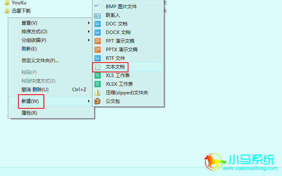Click the XLS worksheet S icon
Image resolution: width=282 pixels, height=176 pixels.
pos(97,75)
